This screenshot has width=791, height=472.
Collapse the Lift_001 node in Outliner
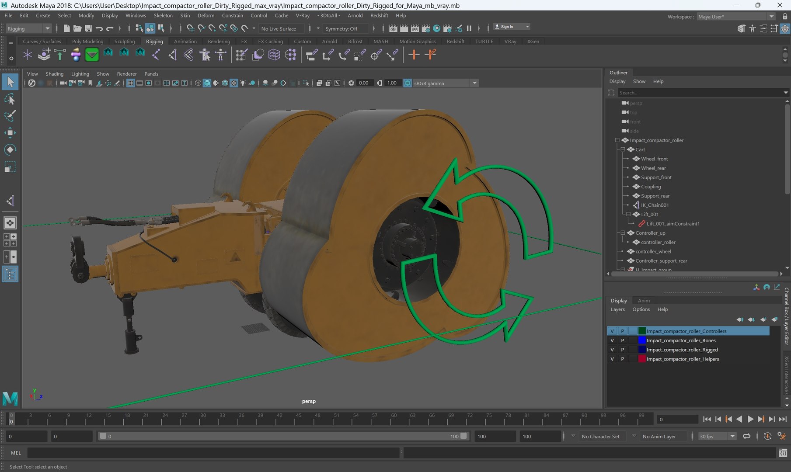[x=628, y=214]
